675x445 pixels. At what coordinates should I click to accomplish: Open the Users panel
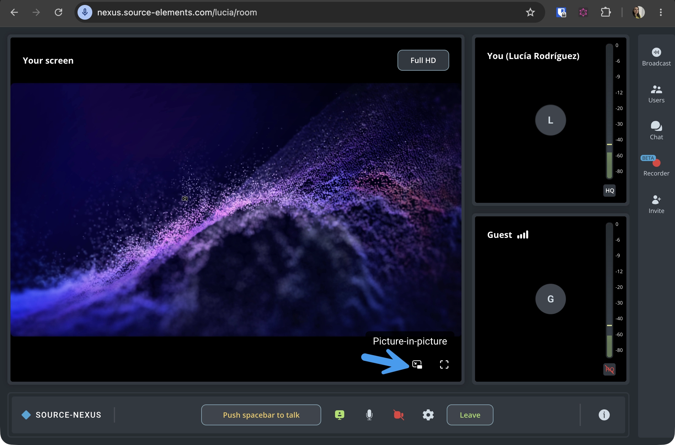click(656, 94)
